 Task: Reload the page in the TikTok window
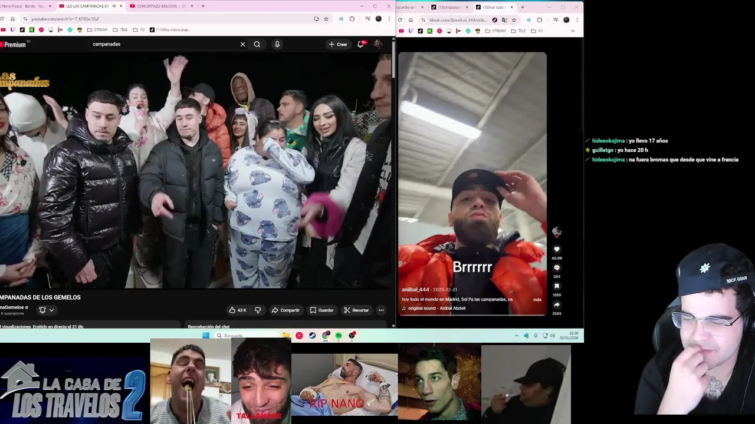pyautogui.click(x=401, y=20)
